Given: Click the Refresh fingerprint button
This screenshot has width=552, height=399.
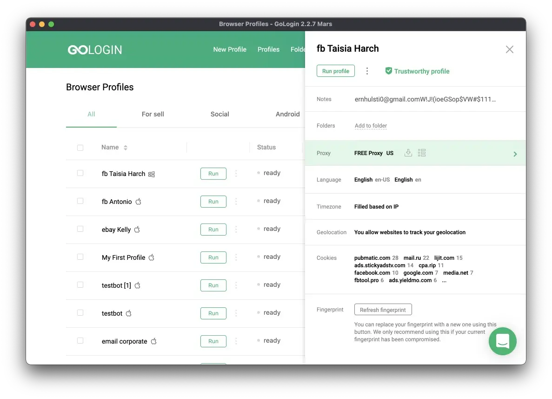Looking at the screenshot, I should pos(383,310).
